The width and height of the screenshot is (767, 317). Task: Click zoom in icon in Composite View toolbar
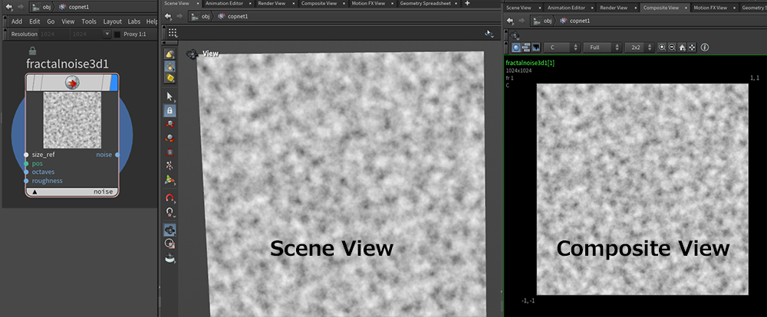tap(663, 47)
